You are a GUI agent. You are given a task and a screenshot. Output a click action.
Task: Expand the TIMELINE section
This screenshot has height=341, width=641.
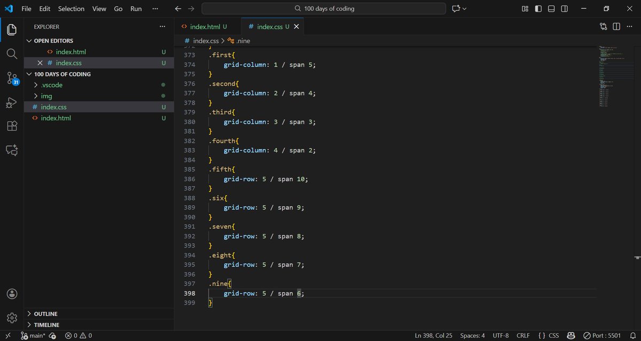(99, 325)
